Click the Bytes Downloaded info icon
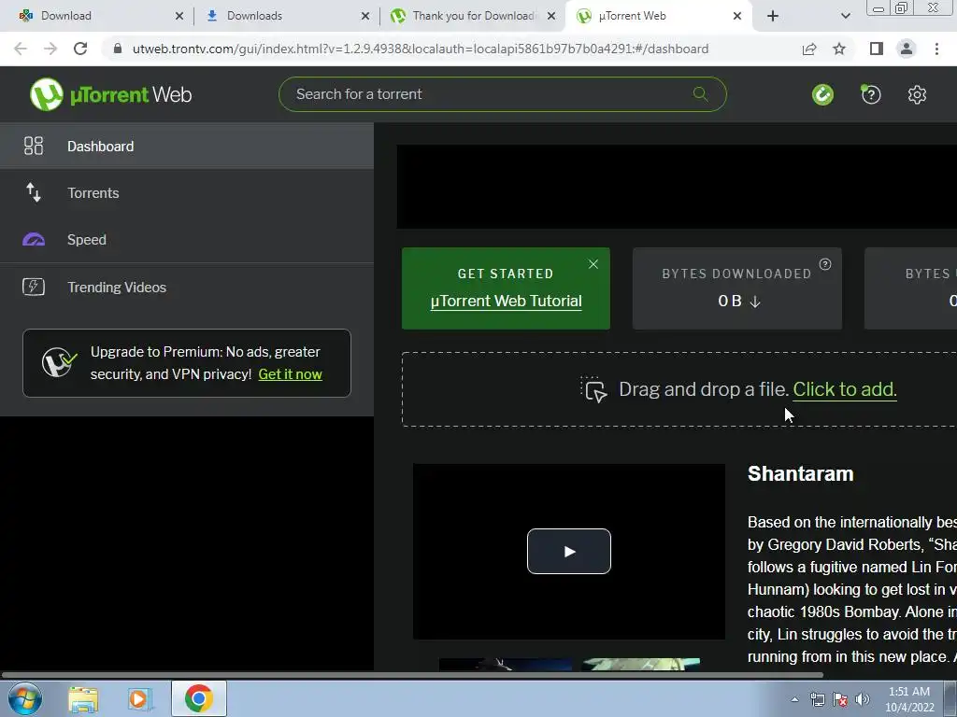The width and height of the screenshot is (957, 717). pyautogui.click(x=825, y=264)
